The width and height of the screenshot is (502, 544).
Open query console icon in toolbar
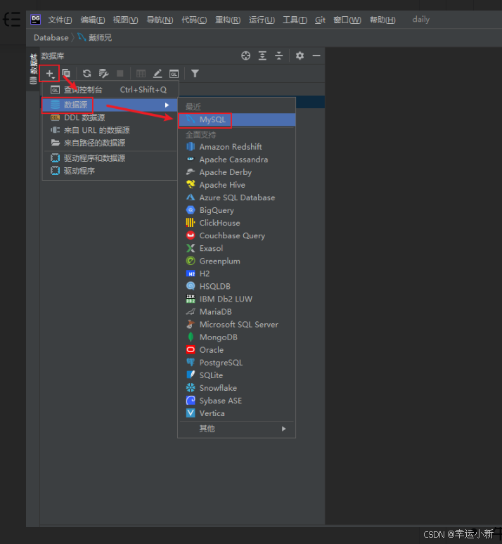pyautogui.click(x=174, y=74)
